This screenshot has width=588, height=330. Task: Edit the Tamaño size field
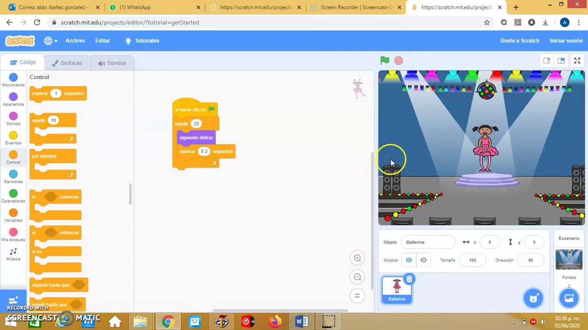pos(473,260)
